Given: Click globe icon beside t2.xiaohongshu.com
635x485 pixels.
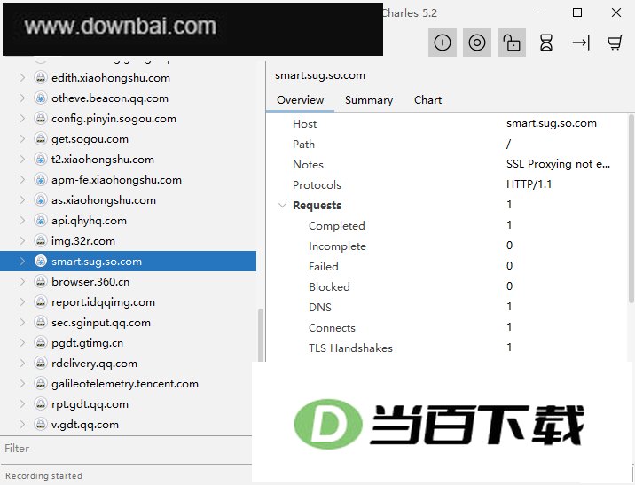Looking at the screenshot, I should 41,159.
